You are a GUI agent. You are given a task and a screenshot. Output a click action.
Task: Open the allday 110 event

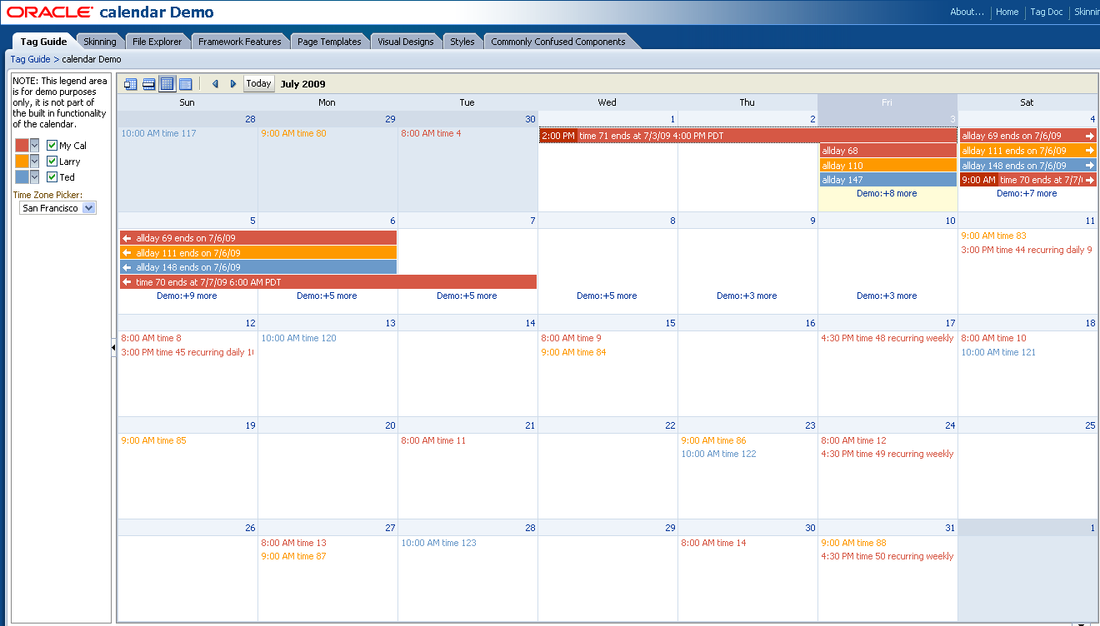click(x=887, y=166)
